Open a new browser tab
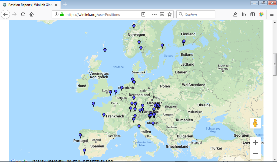 coord(65,4)
